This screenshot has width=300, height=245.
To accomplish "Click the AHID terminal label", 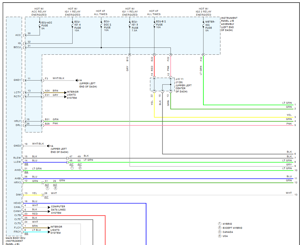I will pyautogui.click(x=18, y=170).
